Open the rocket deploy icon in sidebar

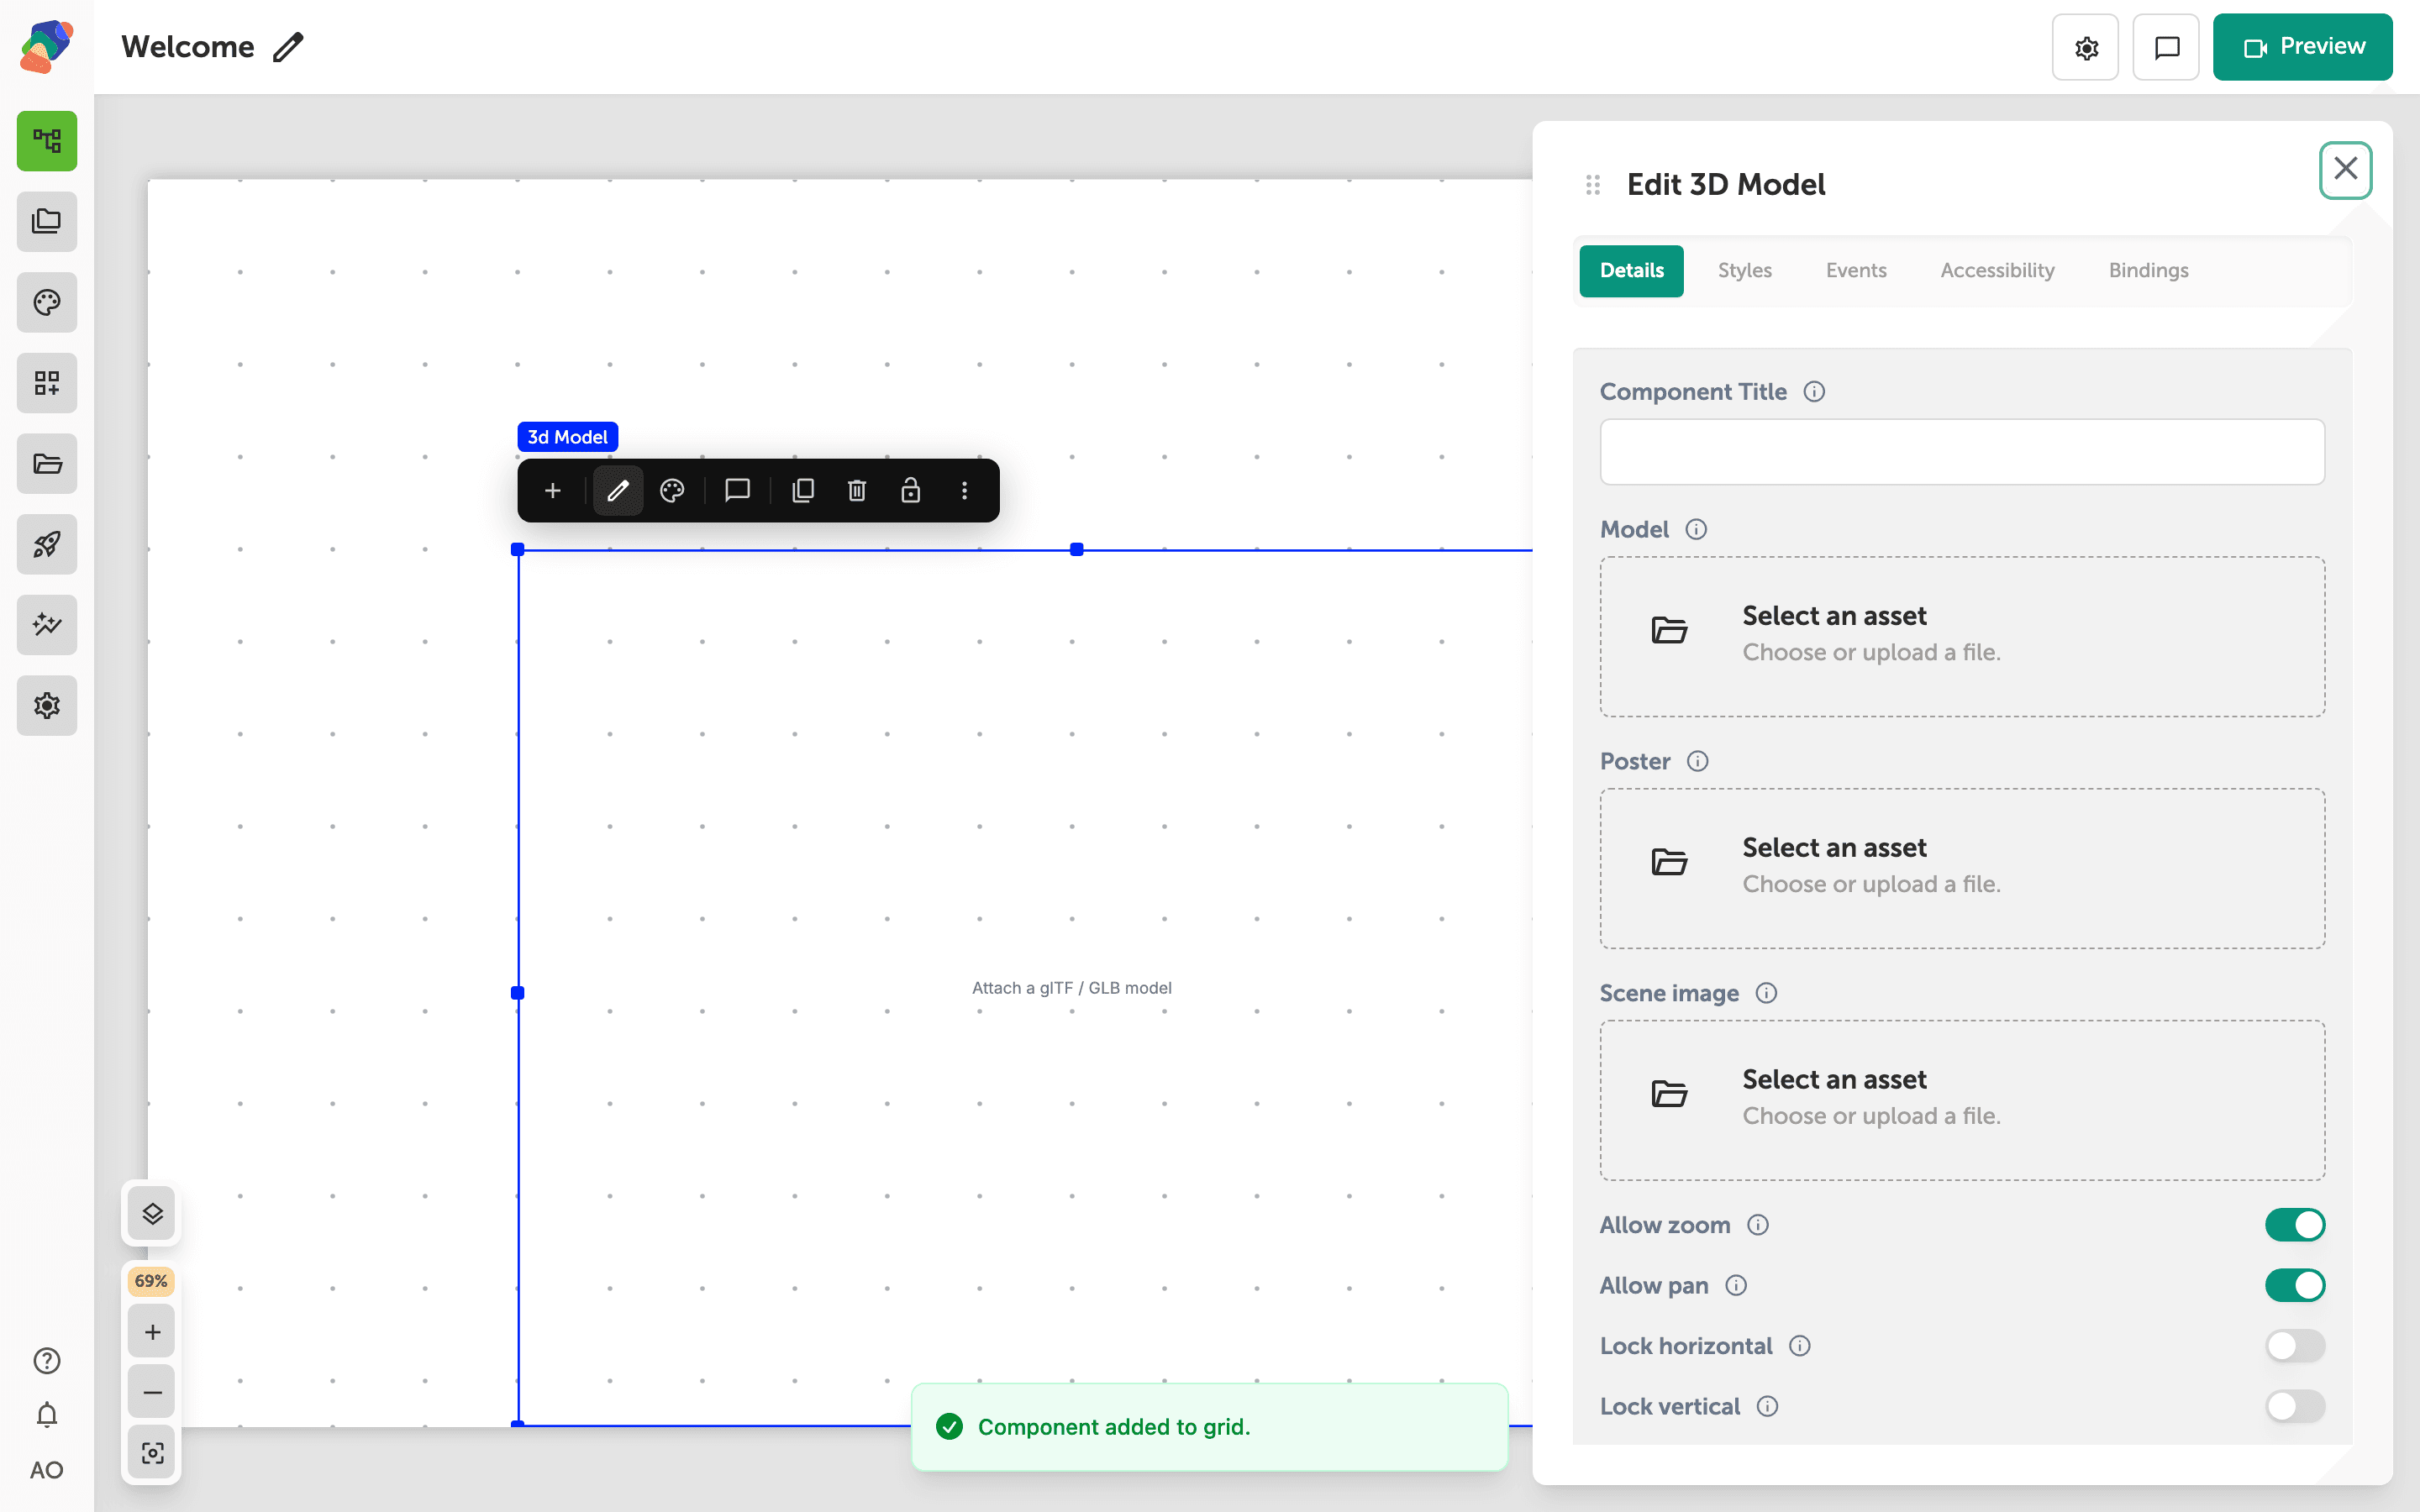coord(47,544)
